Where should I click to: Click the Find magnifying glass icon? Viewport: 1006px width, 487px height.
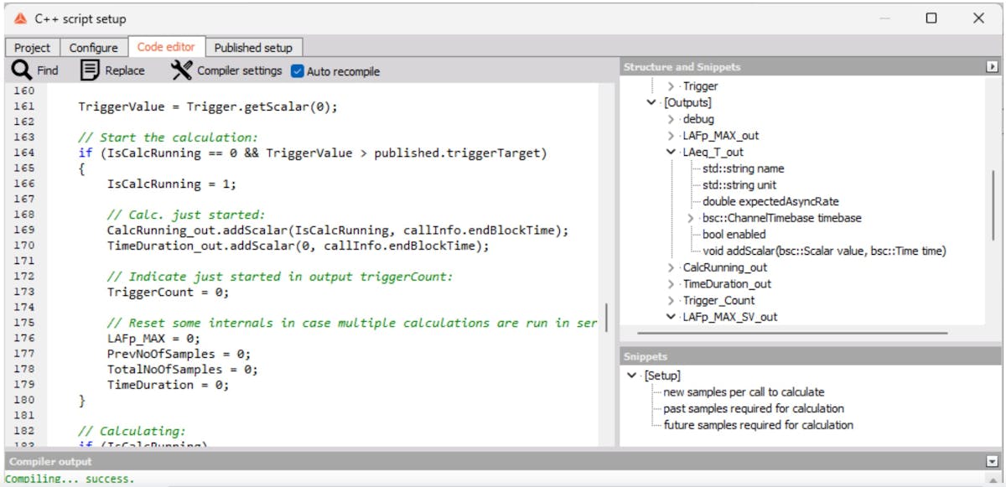(21, 70)
